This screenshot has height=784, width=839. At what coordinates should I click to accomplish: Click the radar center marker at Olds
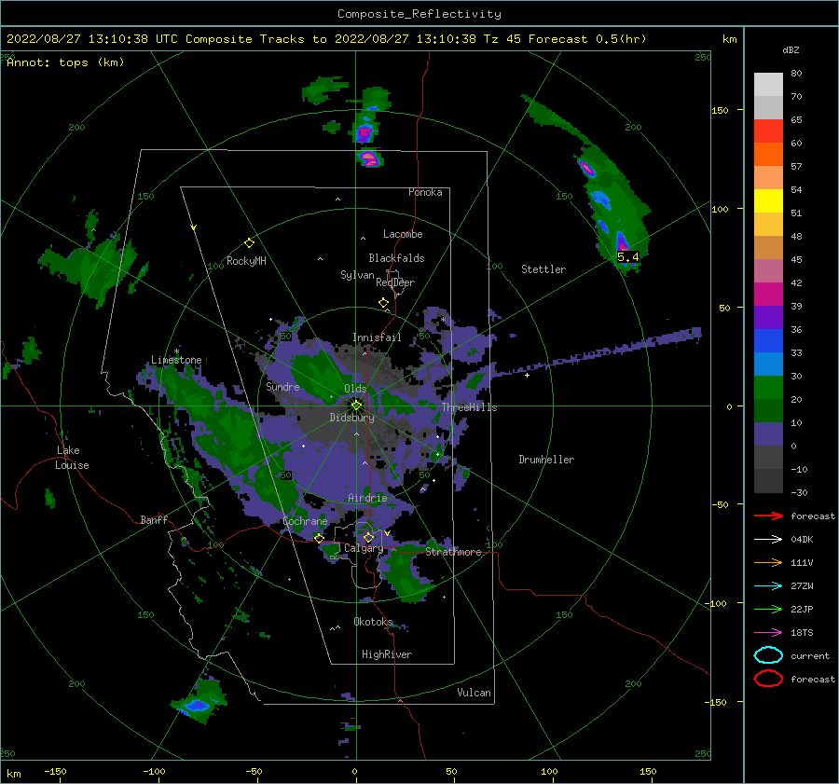point(356,406)
